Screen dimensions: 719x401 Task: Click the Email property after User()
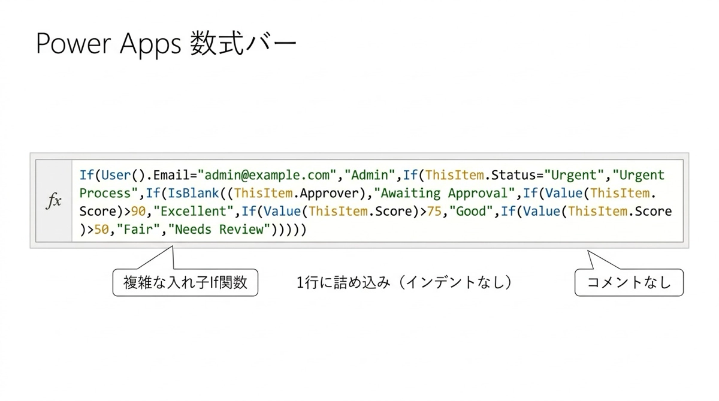(171, 175)
